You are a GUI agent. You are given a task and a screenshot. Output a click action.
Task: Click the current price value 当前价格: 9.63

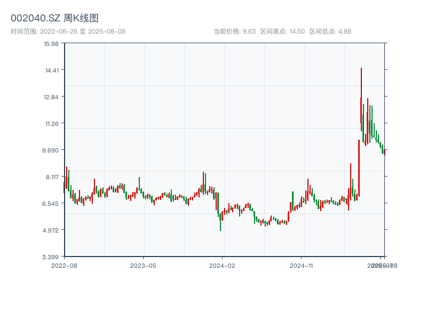tap(234, 31)
